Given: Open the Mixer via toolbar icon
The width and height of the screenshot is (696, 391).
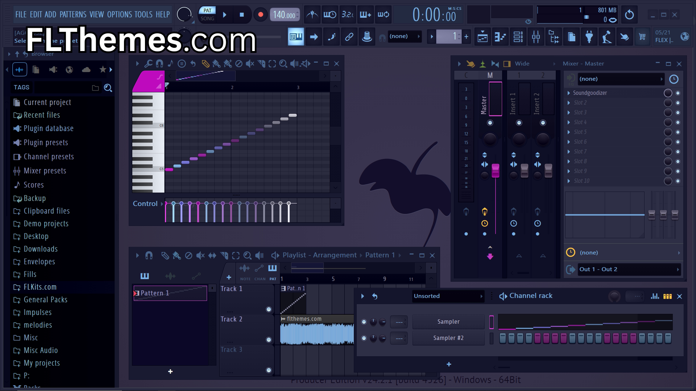Looking at the screenshot, I should pyautogui.click(x=536, y=37).
